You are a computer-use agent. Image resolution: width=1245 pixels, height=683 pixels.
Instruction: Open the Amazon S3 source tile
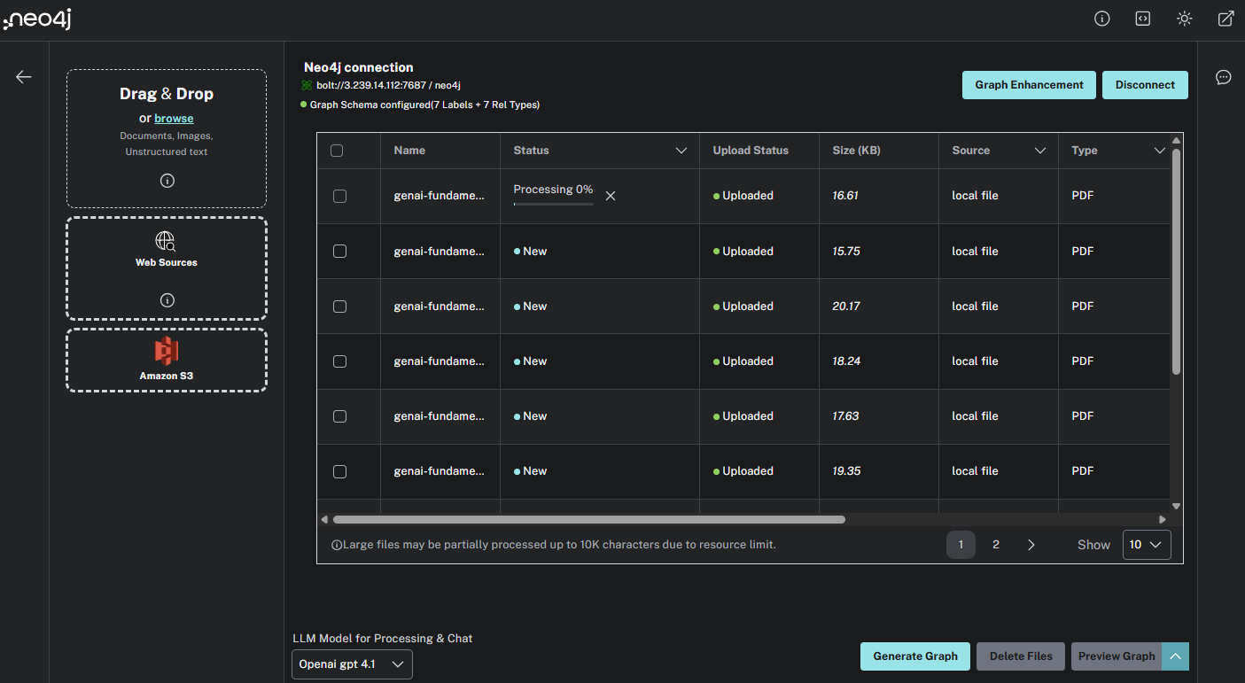167,359
